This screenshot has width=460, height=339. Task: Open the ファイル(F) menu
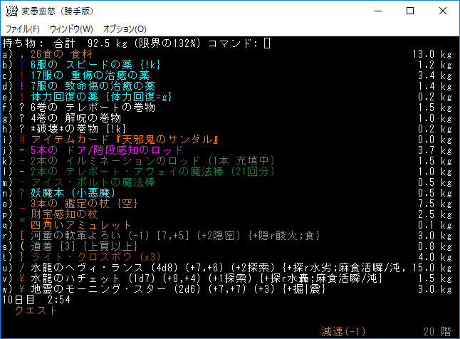22,28
